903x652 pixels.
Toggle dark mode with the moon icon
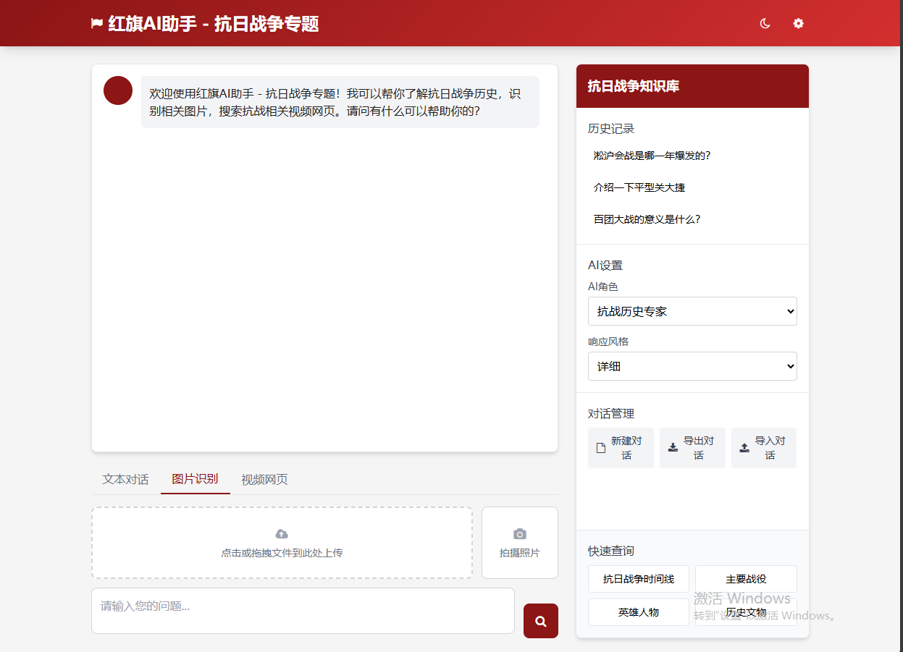coord(765,23)
